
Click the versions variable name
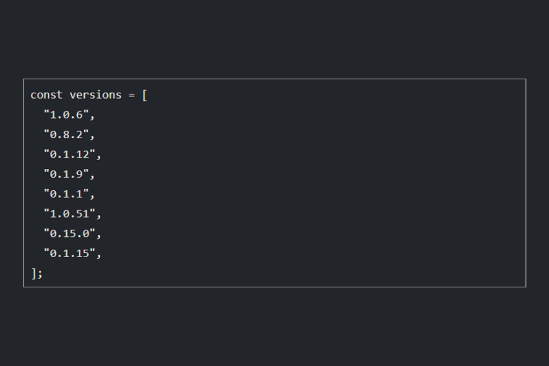click(95, 95)
